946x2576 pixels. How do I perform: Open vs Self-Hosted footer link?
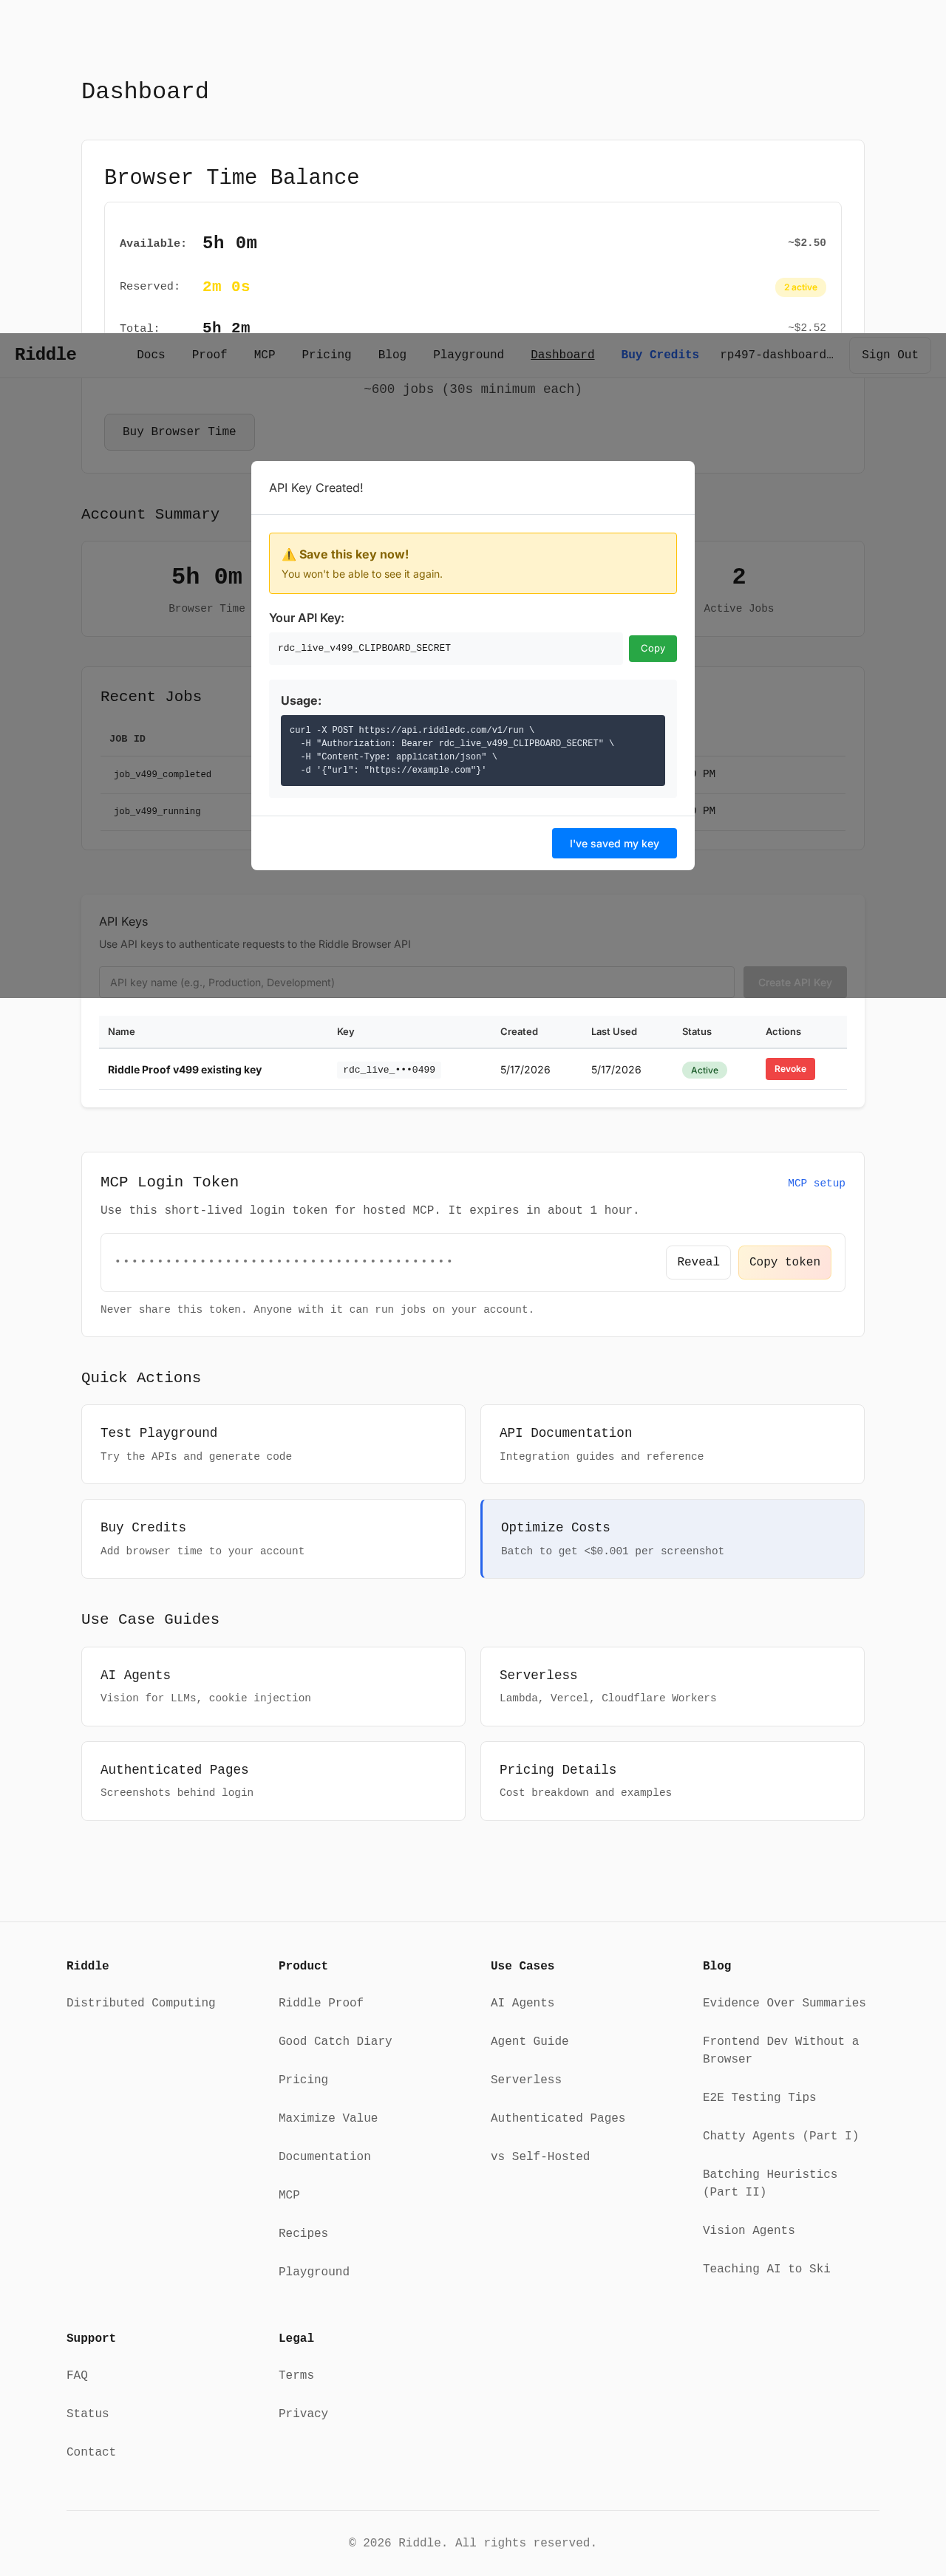pyautogui.click(x=540, y=2156)
